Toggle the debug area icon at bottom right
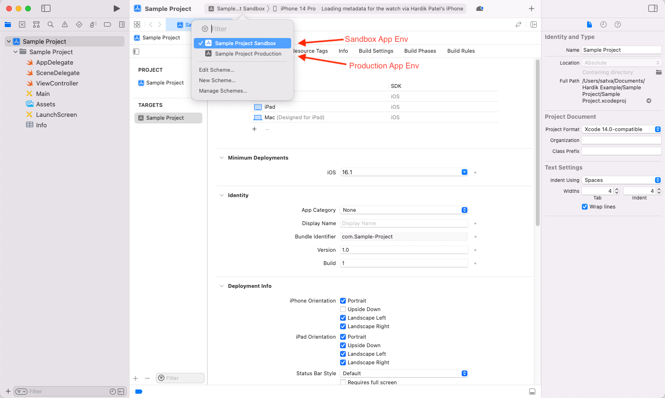The height and width of the screenshot is (398, 665). [532, 391]
